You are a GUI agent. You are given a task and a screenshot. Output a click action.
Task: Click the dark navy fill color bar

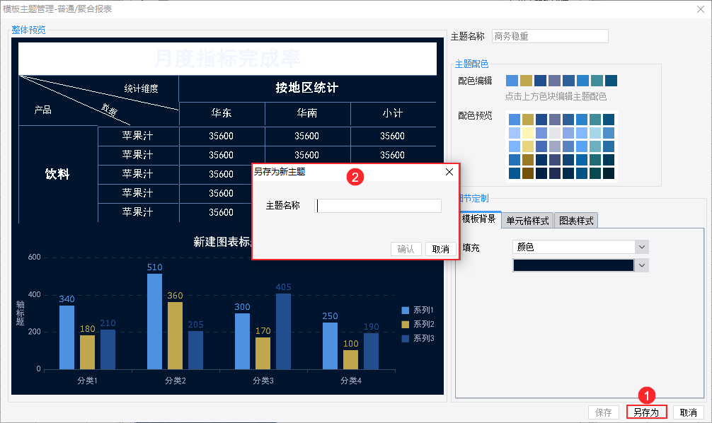coord(573,265)
